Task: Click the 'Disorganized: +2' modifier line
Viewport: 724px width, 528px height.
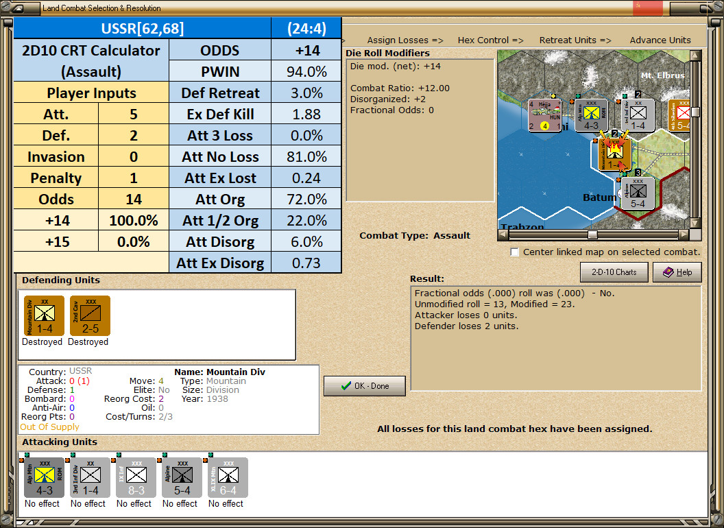Action: (x=388, y=99)
